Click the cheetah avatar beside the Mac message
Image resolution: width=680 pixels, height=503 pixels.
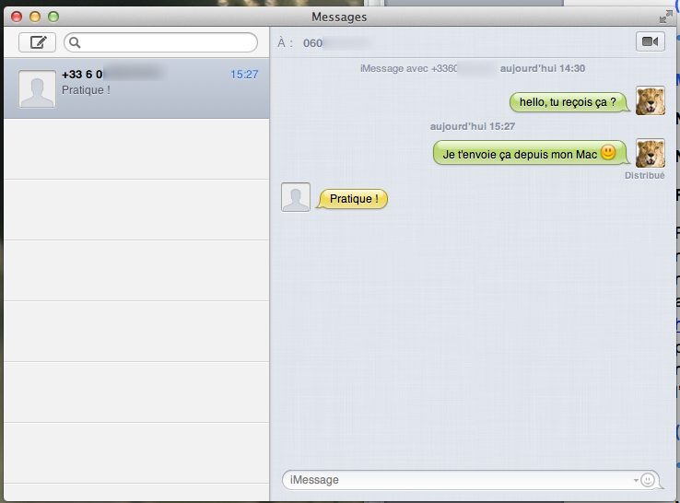651,153
